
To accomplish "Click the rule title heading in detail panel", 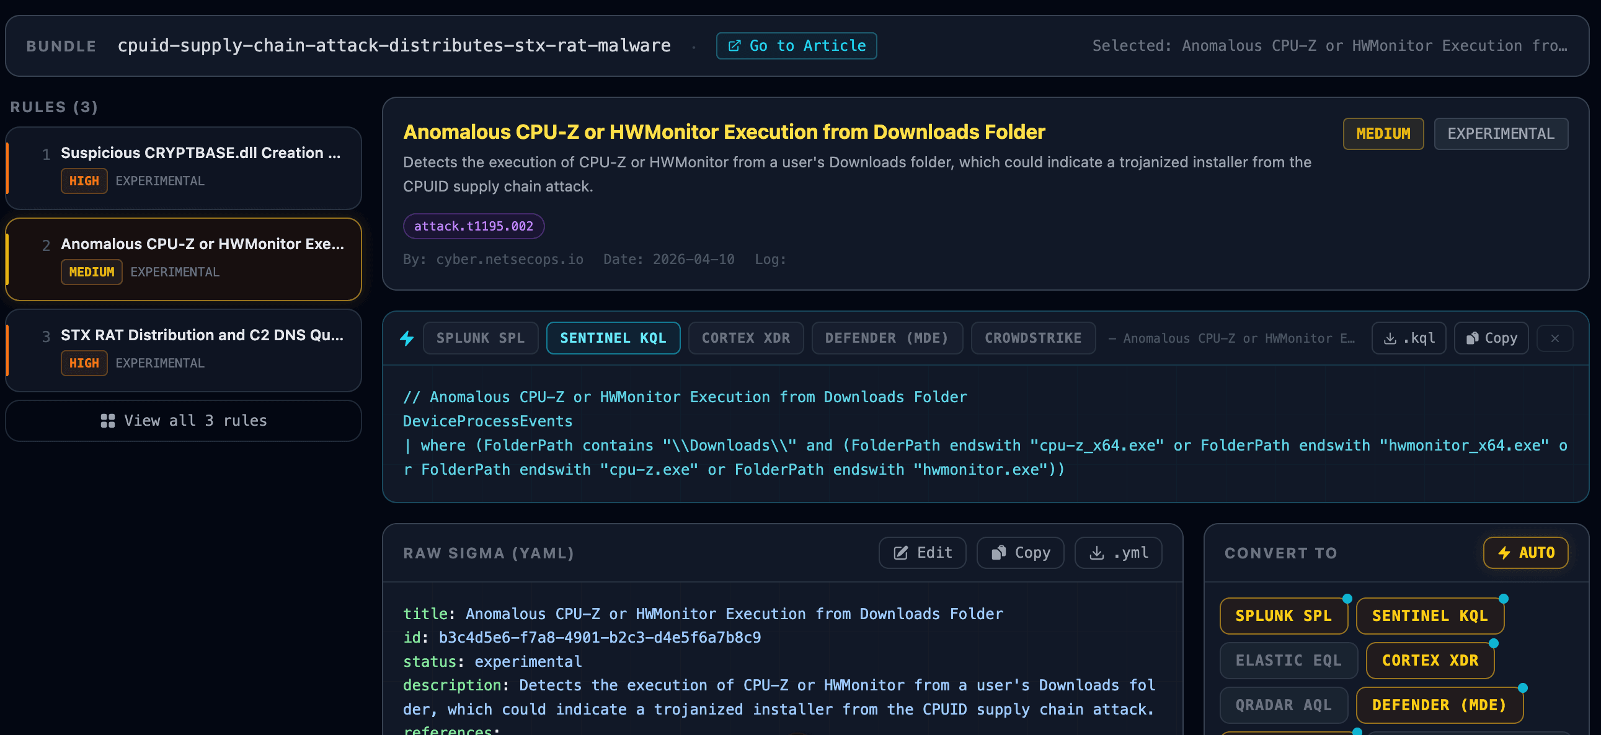I will pyautogui.click(x=724, y=132).
